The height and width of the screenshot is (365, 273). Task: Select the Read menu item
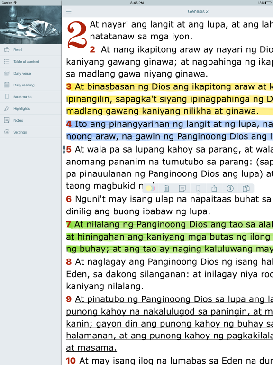point(31,50)
